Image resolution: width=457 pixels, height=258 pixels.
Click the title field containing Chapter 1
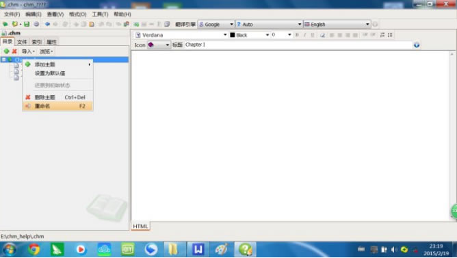pyautogui.click(x=298, y=45)
